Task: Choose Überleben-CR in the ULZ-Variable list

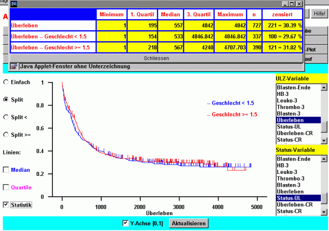Action: [x=293, y=133]
